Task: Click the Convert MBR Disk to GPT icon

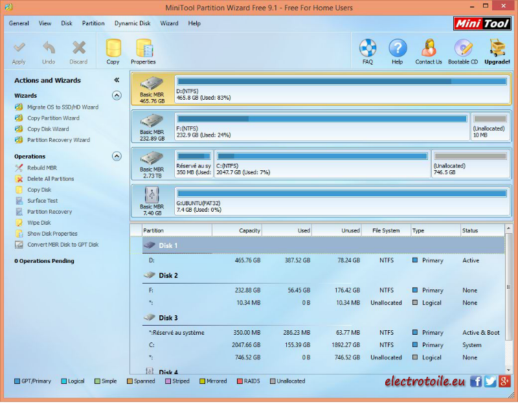Action: pyautogui.click(x=19, y=245)
